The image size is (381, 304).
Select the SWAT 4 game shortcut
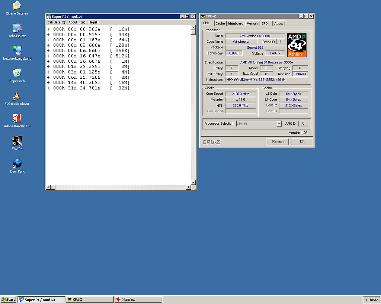[x=17, y=141]
